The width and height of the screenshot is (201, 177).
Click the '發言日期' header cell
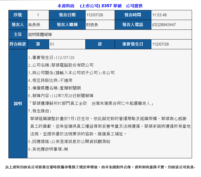(x=67, y=15)
